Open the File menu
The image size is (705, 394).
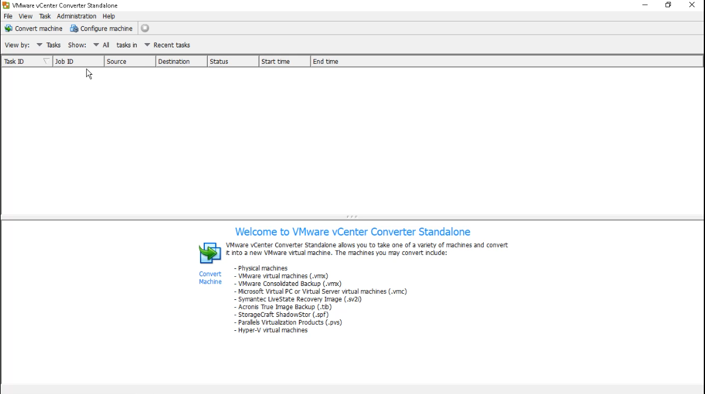click(8, 16)
